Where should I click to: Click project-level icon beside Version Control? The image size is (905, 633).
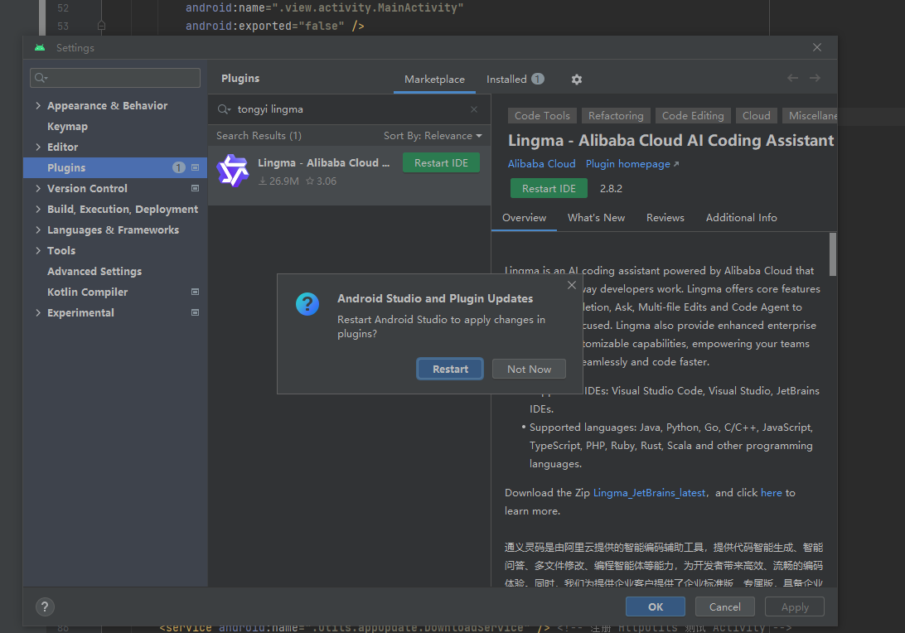(x=195, y=189)
